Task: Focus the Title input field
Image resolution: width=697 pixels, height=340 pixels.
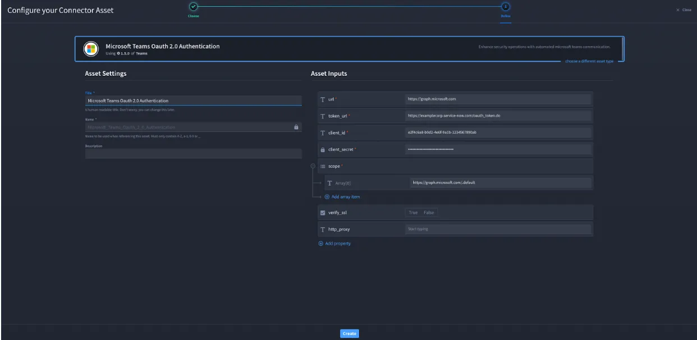Action: coord(193,100)
